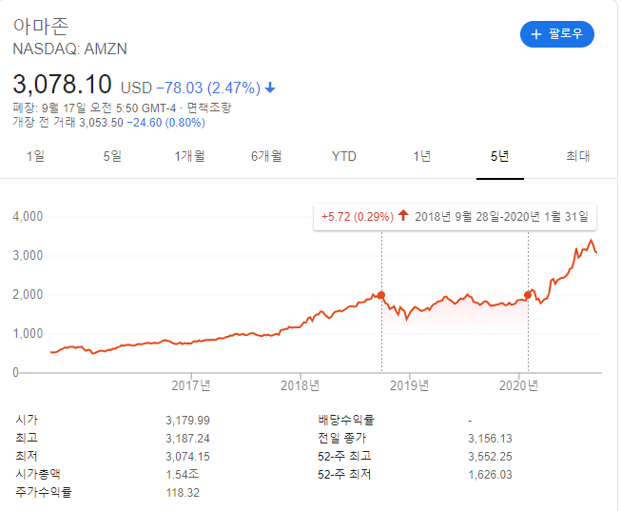
Task: Switch to the 1개월 tab
Action: tap(189, 156)
